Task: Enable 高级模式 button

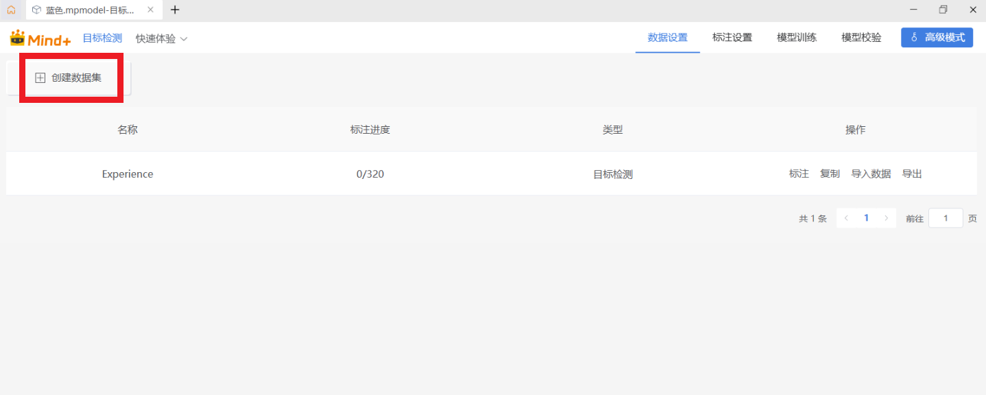Action: (x=937, y=38)
